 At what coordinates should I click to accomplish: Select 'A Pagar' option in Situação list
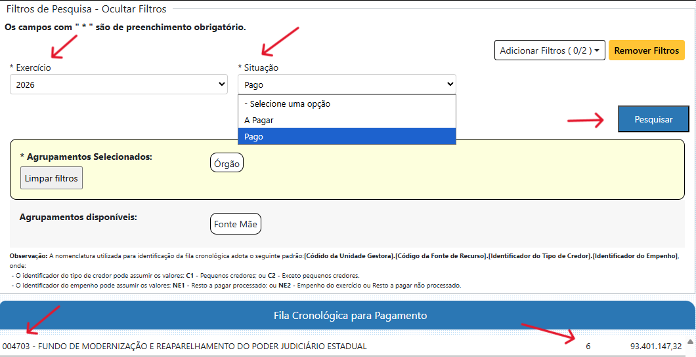347,120
